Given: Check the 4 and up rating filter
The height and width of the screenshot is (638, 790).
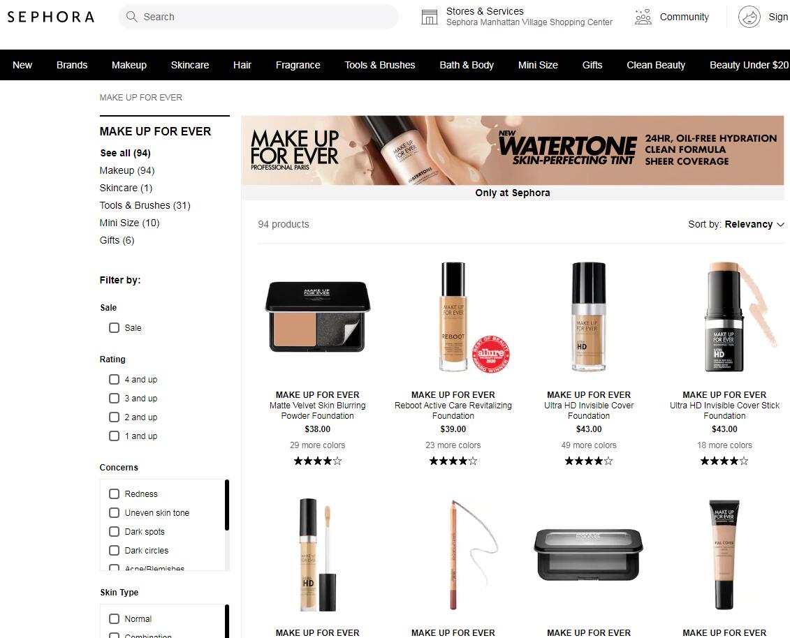Looking at the screenshot, I should pyautogui.click(x=115, y=379).
